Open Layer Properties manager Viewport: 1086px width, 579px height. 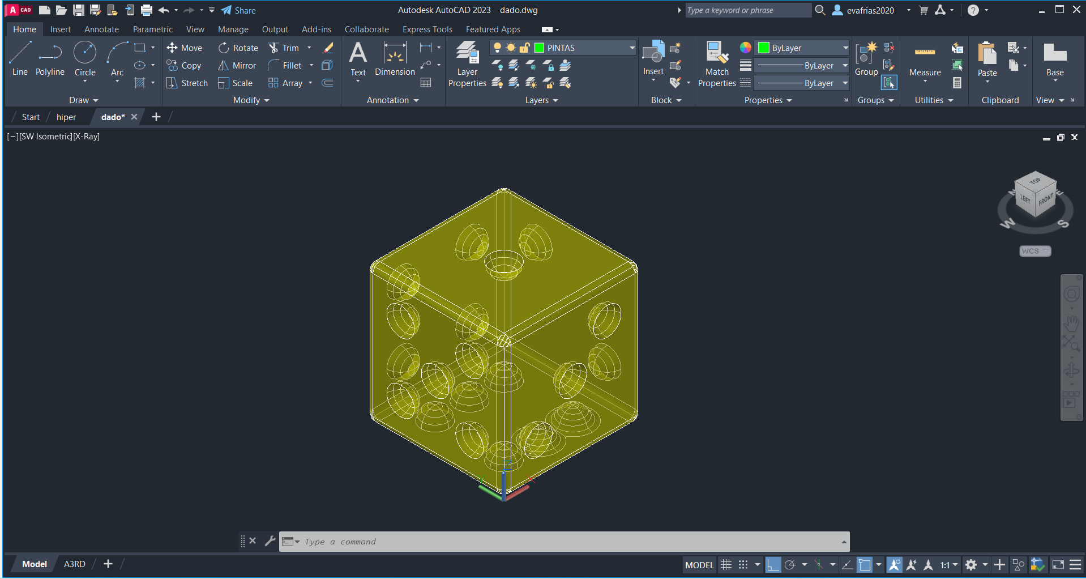[x=467, y=63]
